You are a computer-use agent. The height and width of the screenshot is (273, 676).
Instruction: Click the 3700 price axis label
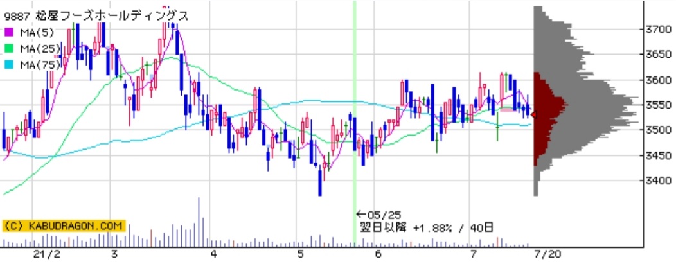pos(659,30)
